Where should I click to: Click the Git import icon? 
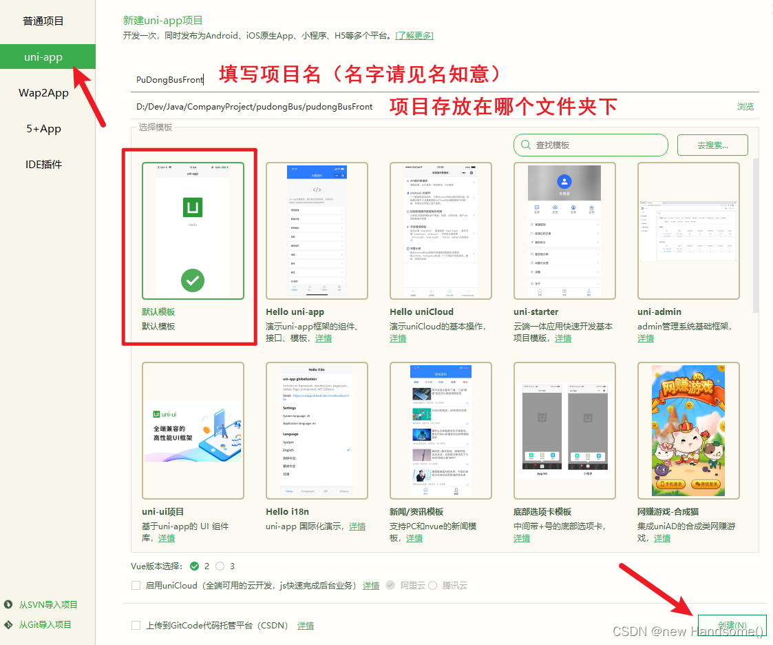[x=8, y=625]
